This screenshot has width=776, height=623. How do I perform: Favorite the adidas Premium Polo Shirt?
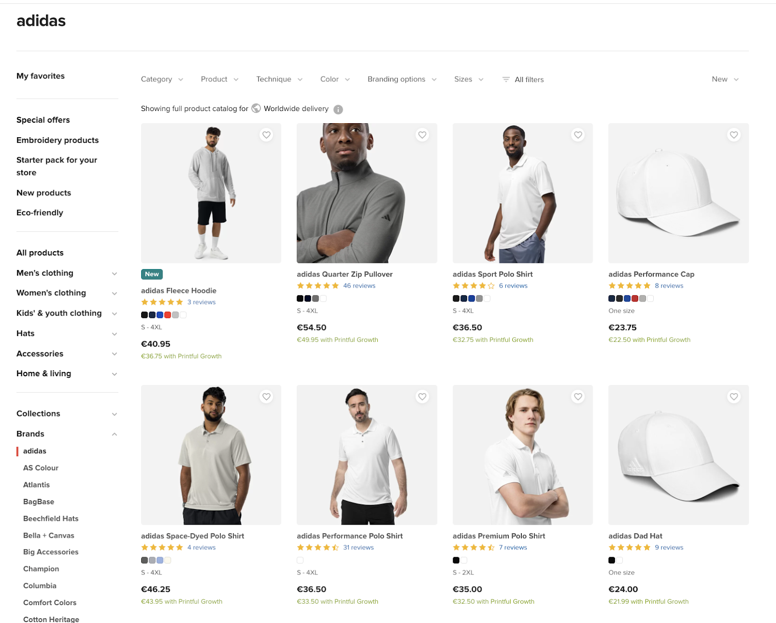point(578,396)
